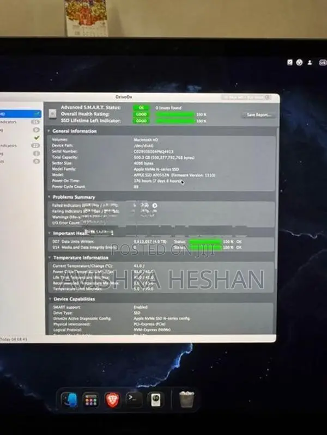Viewport: 327px width, 435px height.
Task: Click the GOOD badge for Overall Health Rating
Action: (141, 114)
